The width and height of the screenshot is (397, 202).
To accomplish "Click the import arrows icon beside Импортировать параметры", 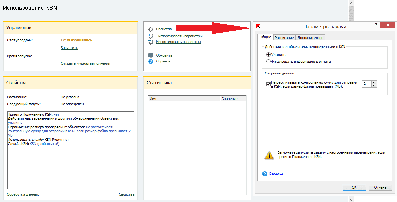I will pos(150,42).
